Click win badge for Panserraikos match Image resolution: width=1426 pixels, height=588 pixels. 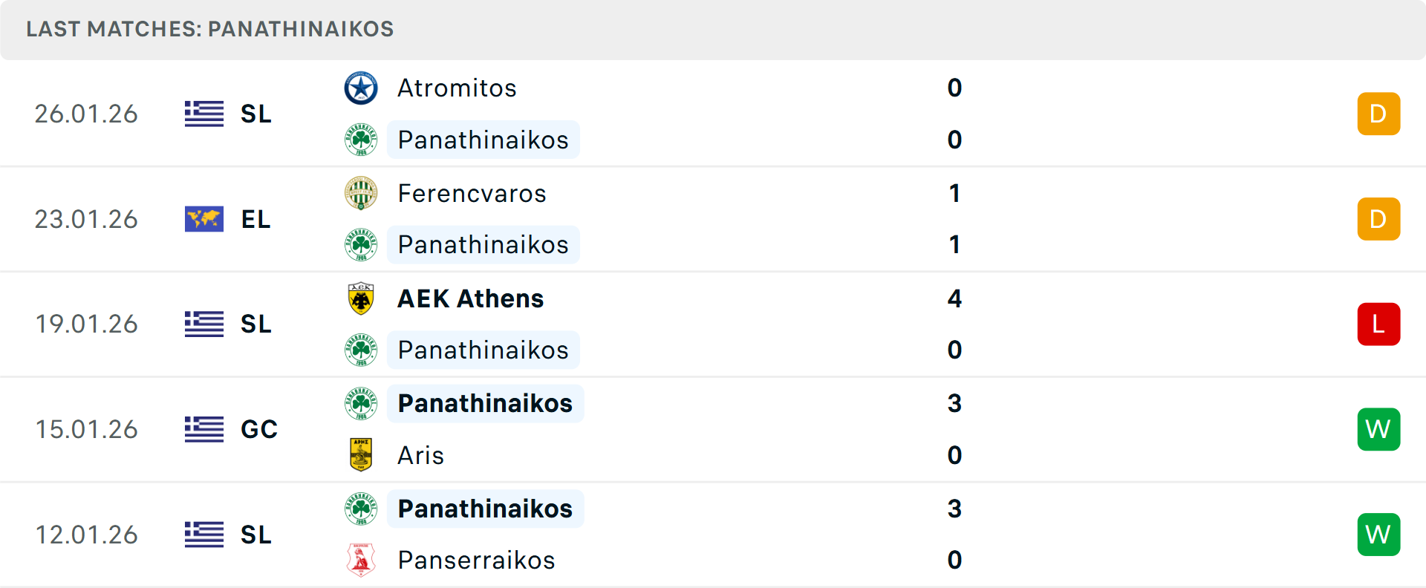[1378, 535]
